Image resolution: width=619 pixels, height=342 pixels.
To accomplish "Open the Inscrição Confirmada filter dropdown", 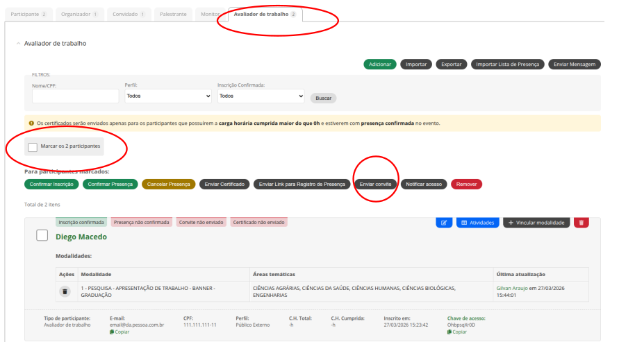I will [x=261, y=96].
